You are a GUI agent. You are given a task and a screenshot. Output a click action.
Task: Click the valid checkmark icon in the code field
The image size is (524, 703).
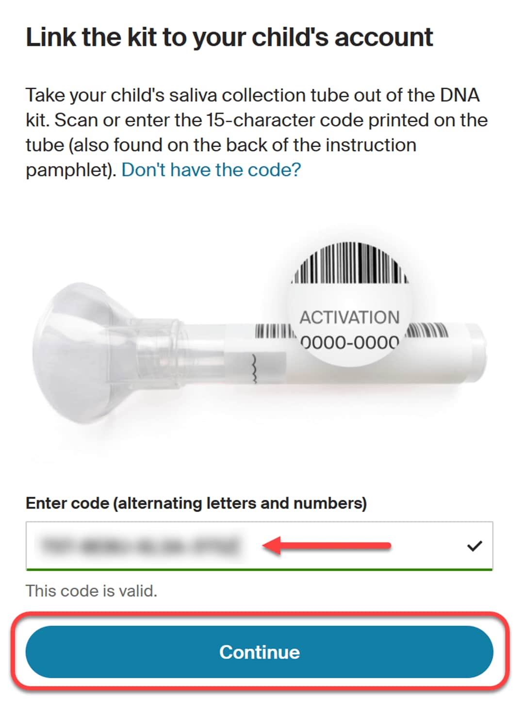(x=474, y=546)
